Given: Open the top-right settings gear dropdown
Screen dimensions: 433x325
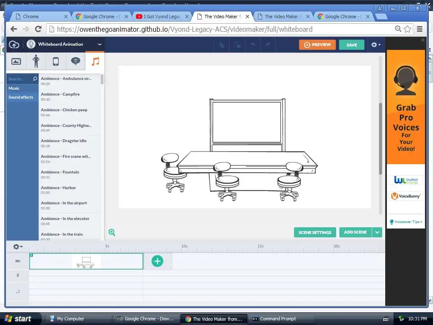Looking at the screenshot, I should point(375,45).
